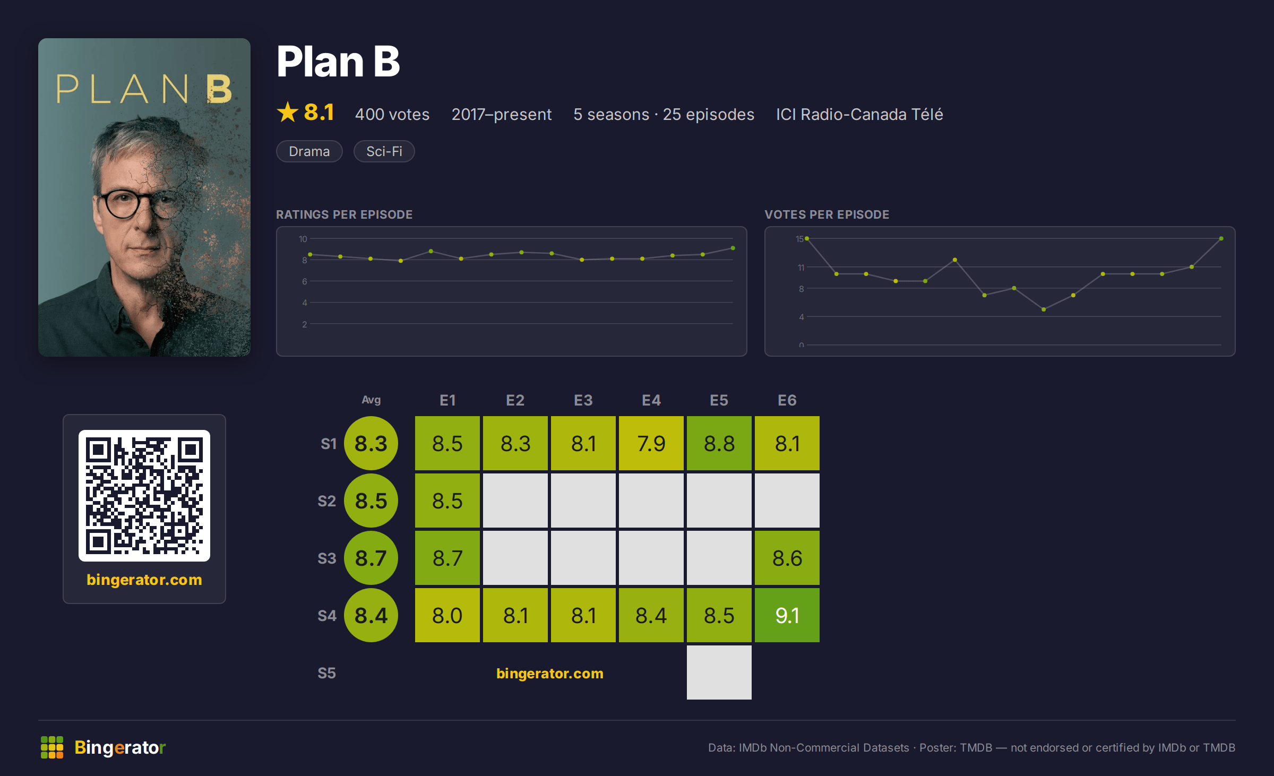Click the last point in ratings chart
This screenshot has height=776, width=1274.
pos(733,248)
